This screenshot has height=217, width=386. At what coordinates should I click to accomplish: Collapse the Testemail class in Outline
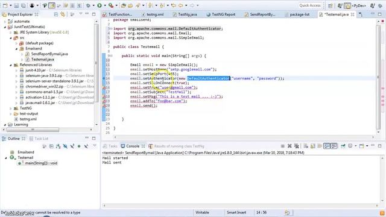pos(6,158)
